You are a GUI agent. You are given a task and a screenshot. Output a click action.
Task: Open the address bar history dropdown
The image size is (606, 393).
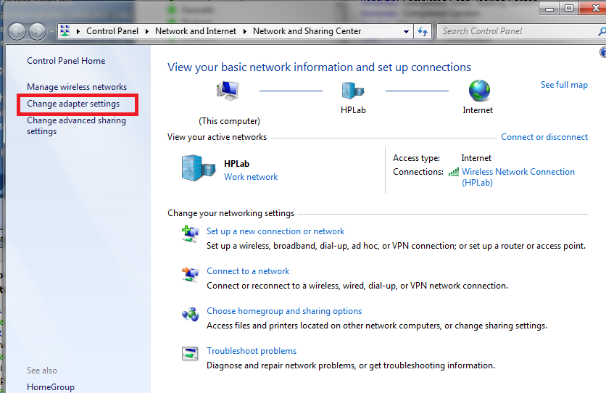point(407,31)
